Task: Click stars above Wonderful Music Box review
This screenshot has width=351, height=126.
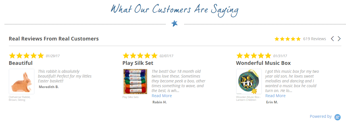Action: (254, 55)
